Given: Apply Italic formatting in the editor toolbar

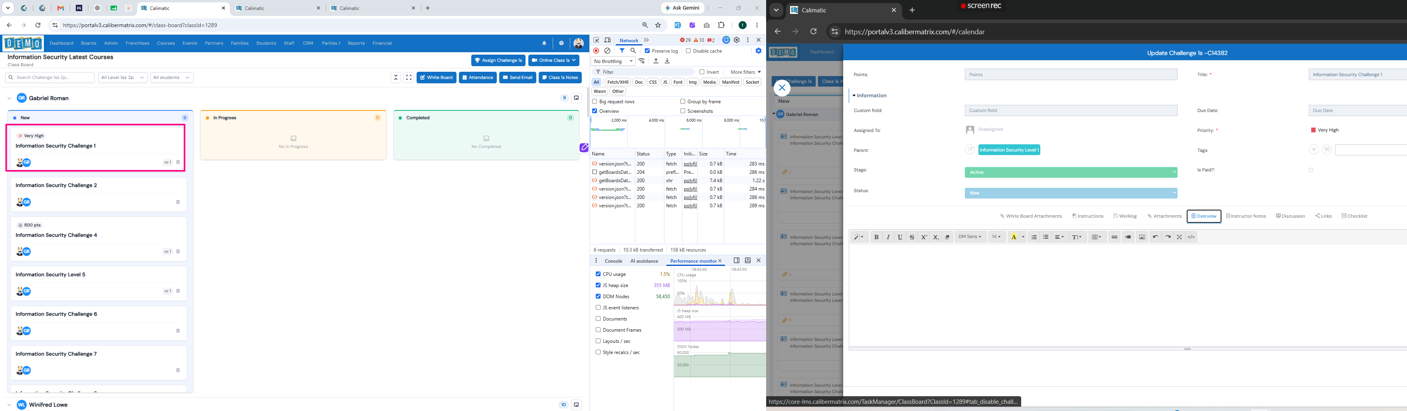Looking at the screenshot, I should [x=888, y=237].
